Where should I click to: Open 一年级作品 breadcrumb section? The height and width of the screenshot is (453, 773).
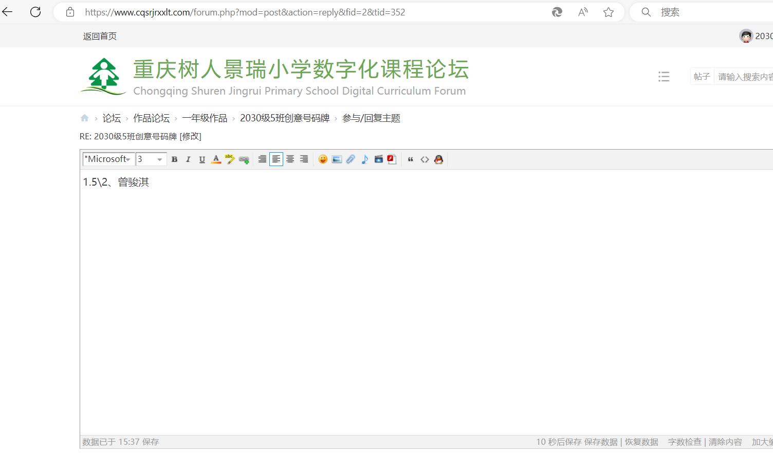click(205, 118)
